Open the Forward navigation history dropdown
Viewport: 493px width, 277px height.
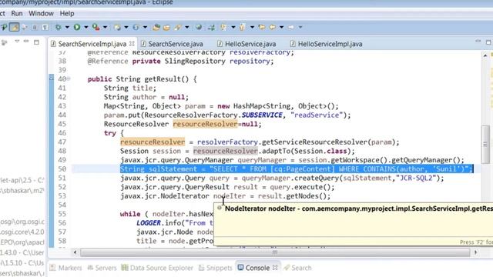point(300,28)
